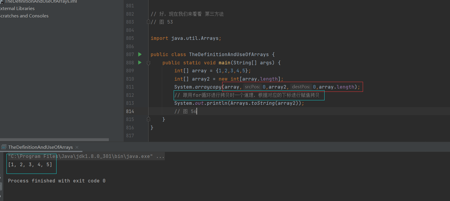Click the 'main' method name
Viewport: 450px width, 201px height.
pos(224,63)
